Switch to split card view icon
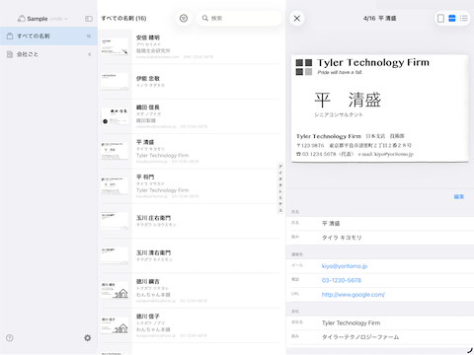 (452, 18)
